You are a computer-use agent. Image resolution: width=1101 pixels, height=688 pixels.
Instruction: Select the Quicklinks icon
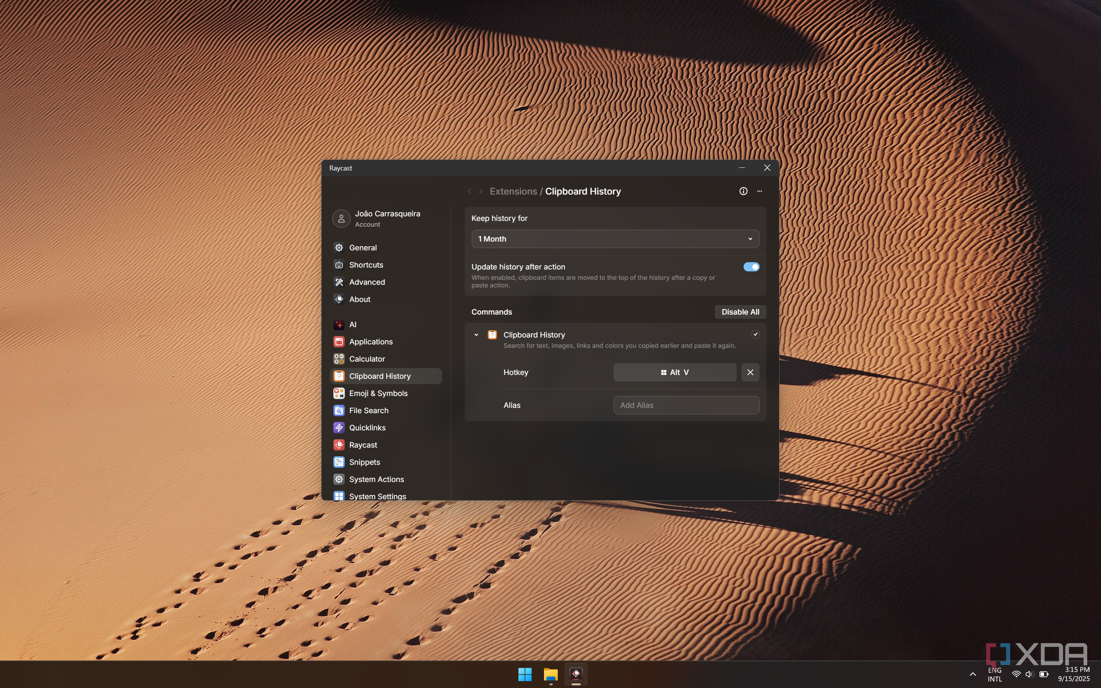tap(339, 428)
